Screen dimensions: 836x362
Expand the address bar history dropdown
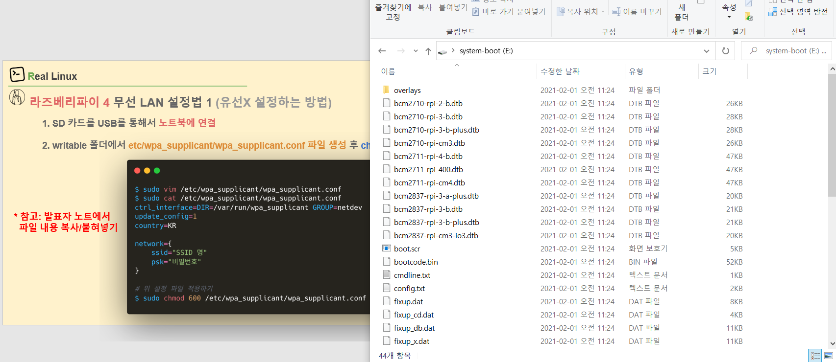[706, 51]
